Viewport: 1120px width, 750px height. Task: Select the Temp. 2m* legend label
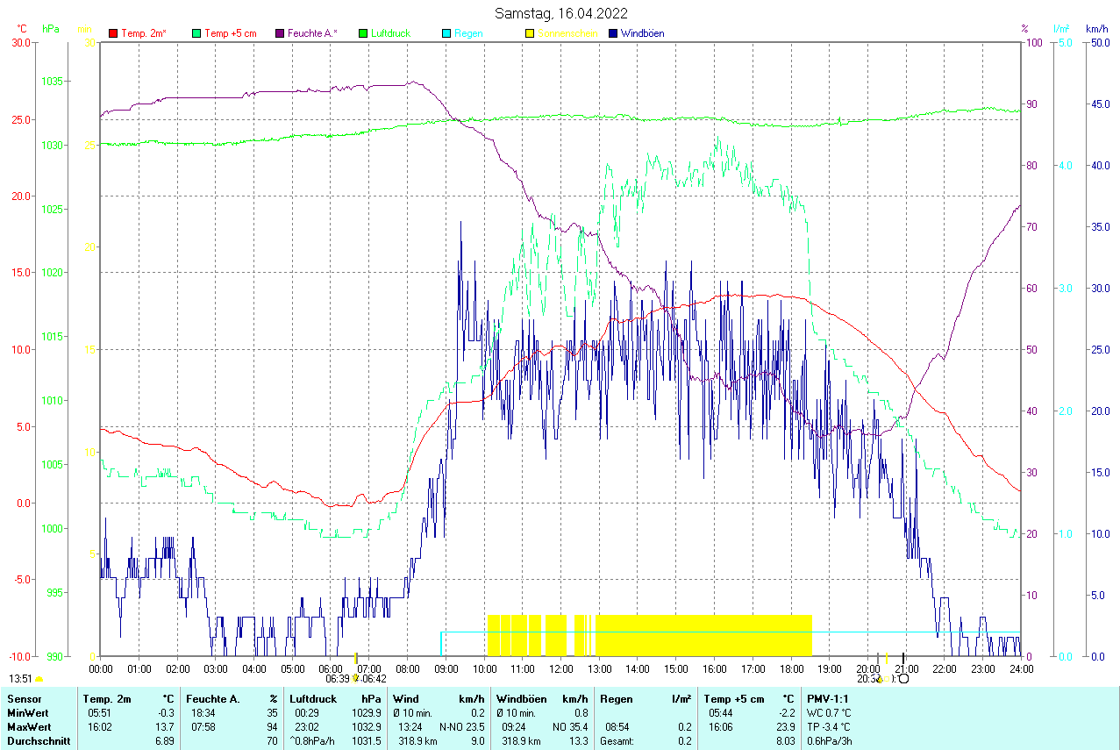pos(144,33)
